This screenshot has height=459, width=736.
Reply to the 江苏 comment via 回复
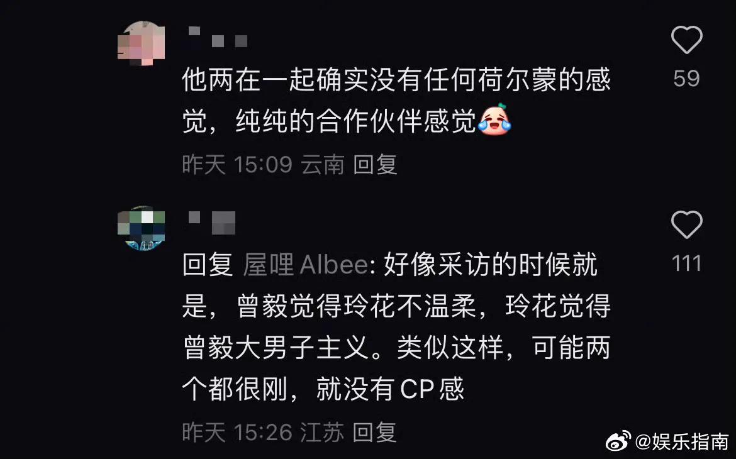click(x=375, y=432)
